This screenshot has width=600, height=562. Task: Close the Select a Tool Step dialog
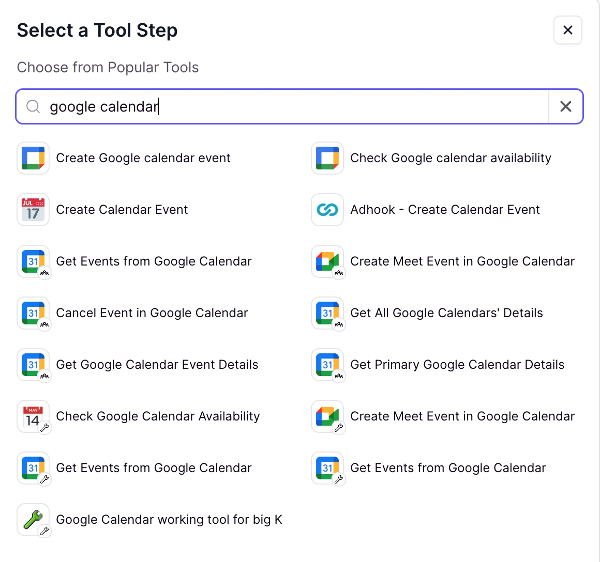click(x=567, y=30)
